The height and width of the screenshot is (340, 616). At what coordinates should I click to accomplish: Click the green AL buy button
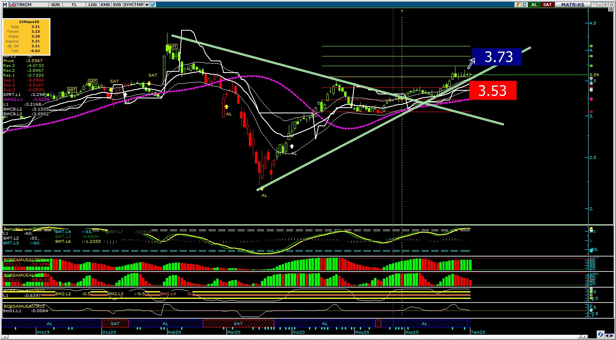click(534, 5)
